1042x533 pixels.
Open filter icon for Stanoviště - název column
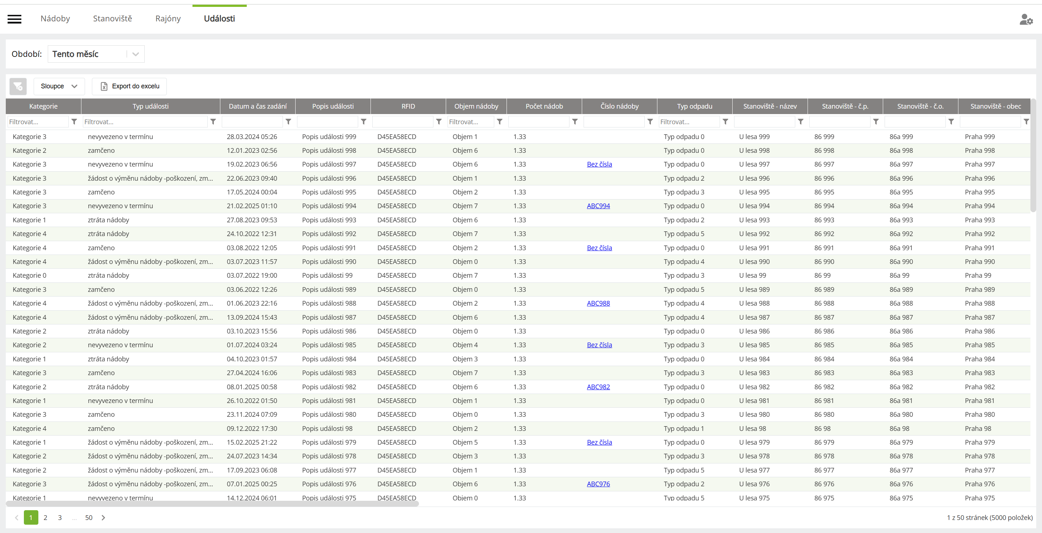pyautogui.click(x=801, y=121)
